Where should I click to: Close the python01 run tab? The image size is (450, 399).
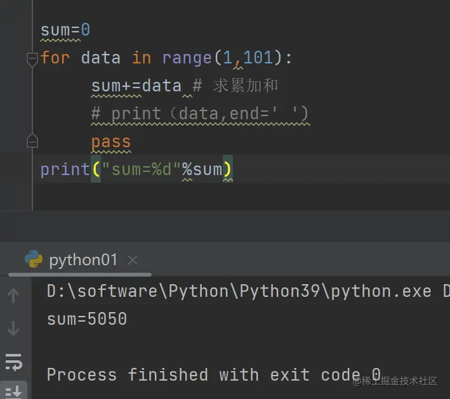pyautogui.click(x=133, y=260)
